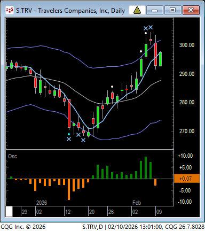Click the white box on the time axis
The height and width of the screenshot is (231, 205).
(x=9, y=212)
